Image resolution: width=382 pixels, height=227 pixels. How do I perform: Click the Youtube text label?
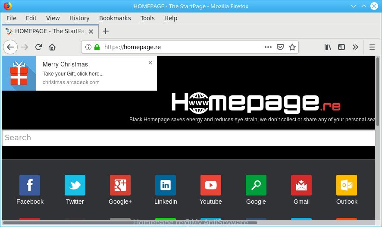tap(211, 202)
